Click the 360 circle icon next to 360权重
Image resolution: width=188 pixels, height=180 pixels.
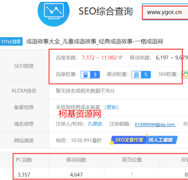pyautogui.click(x=185, y=75)
